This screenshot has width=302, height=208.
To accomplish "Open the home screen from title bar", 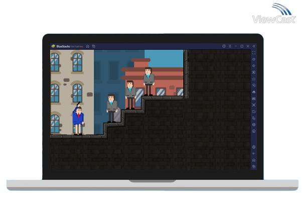I will coord(88,46).
